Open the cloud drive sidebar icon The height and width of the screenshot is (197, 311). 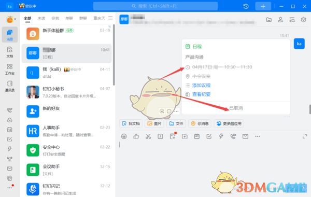(9, 120)
